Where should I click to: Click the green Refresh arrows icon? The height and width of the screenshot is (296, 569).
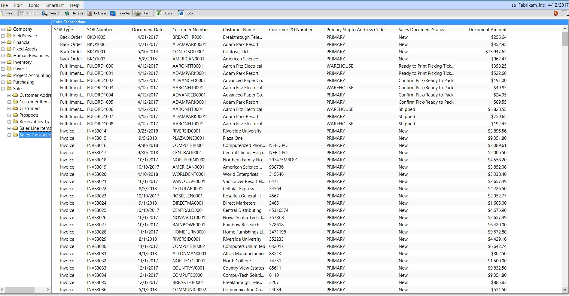[x=67, y=13]
